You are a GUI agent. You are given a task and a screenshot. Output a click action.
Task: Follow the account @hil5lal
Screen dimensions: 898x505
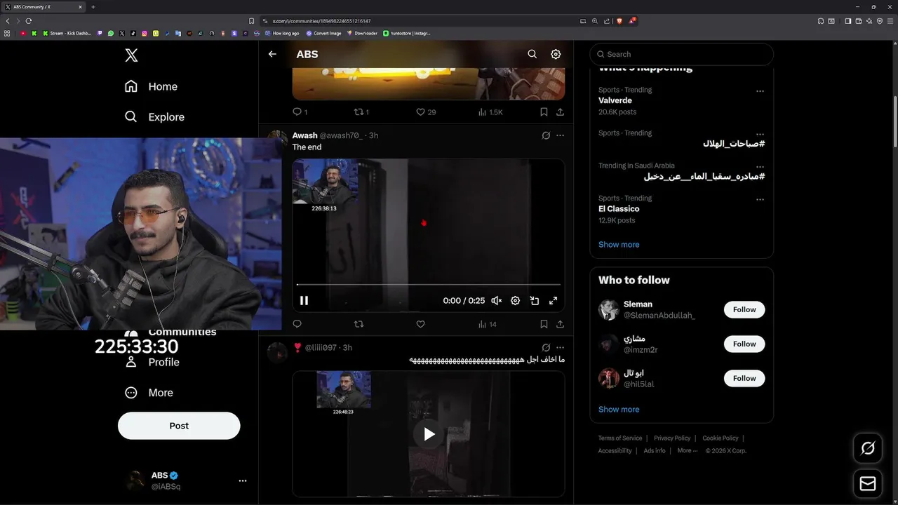click(744, 378)
